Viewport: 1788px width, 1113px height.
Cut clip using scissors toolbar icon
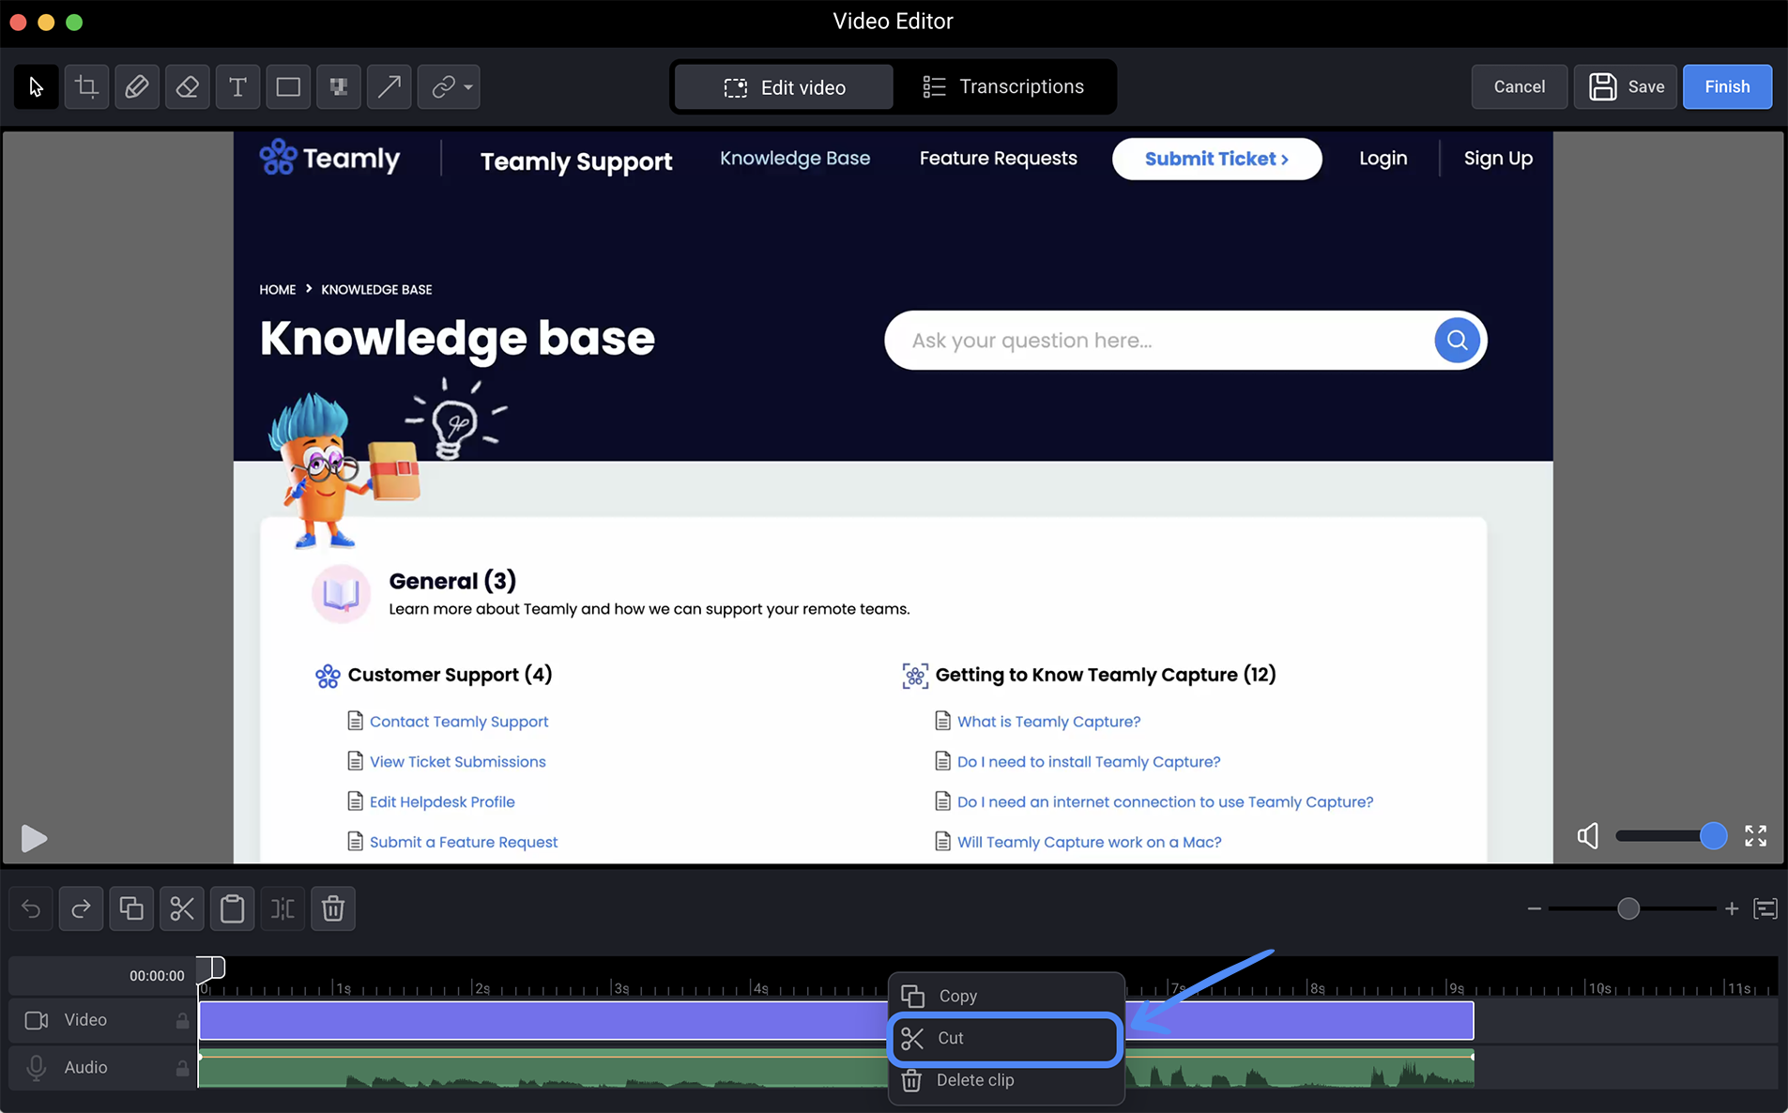(x=182, y=908)
